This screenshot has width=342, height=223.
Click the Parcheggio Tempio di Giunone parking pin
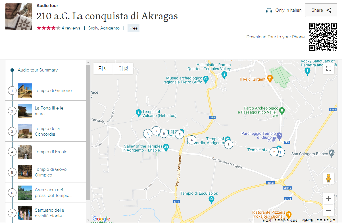(x=279, y=136)
